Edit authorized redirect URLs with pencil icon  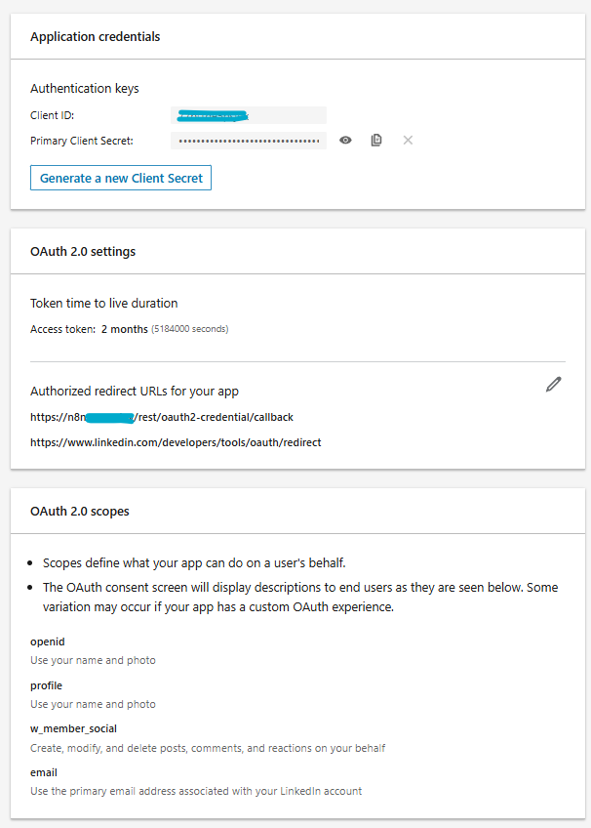click(554, 385)
